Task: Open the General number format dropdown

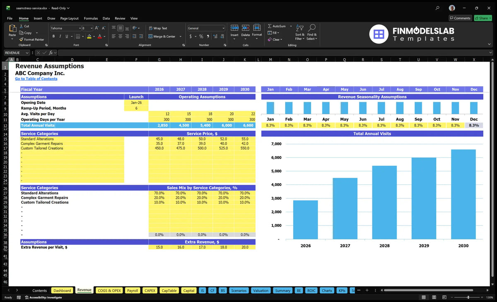Action: click(x=223, y=28)
